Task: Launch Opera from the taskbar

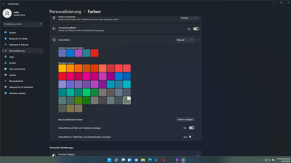Action: (x=163, y=160)
